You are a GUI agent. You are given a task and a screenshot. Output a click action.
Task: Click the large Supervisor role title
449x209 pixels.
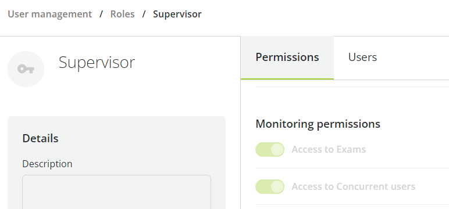(x=97, y=63)
